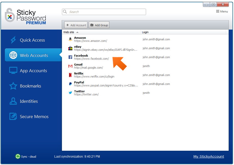This screenshot has height=165, width=234.
Task: Click eBay's john.smith@gmail.com login
Action: 156,48
